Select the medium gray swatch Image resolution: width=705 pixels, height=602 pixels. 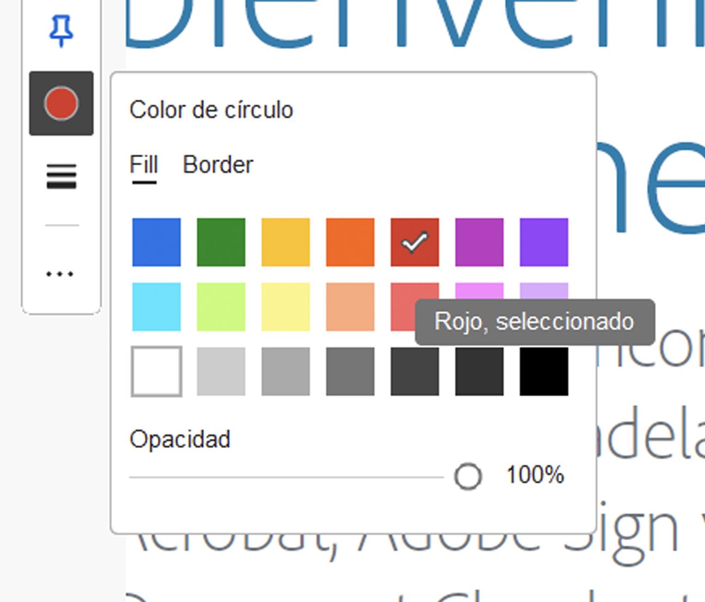285,371
